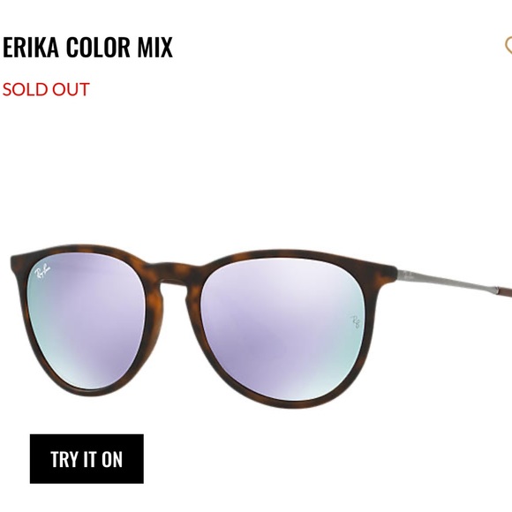The image size is (512, 512).
Task: Click the word ON in TRY IT ON
Action: click(x=112, y=459)
